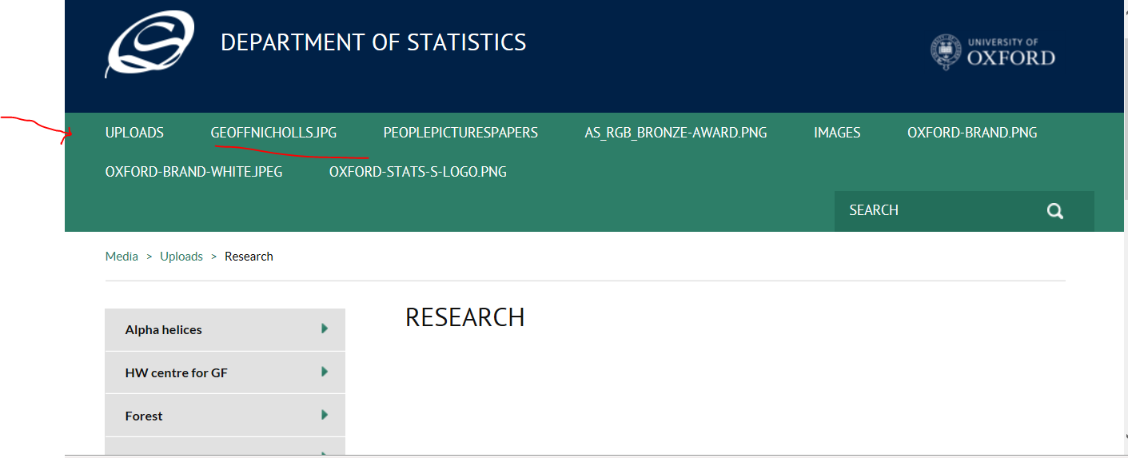Open the HW centre for GF entry
Viewport: 1128px width, 458px height.
point(225,372)
